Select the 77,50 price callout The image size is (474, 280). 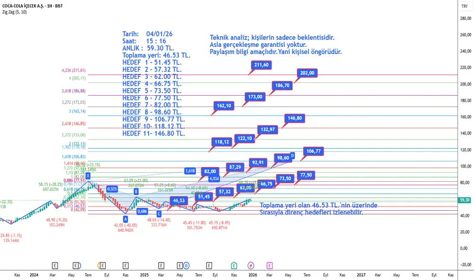306,175
